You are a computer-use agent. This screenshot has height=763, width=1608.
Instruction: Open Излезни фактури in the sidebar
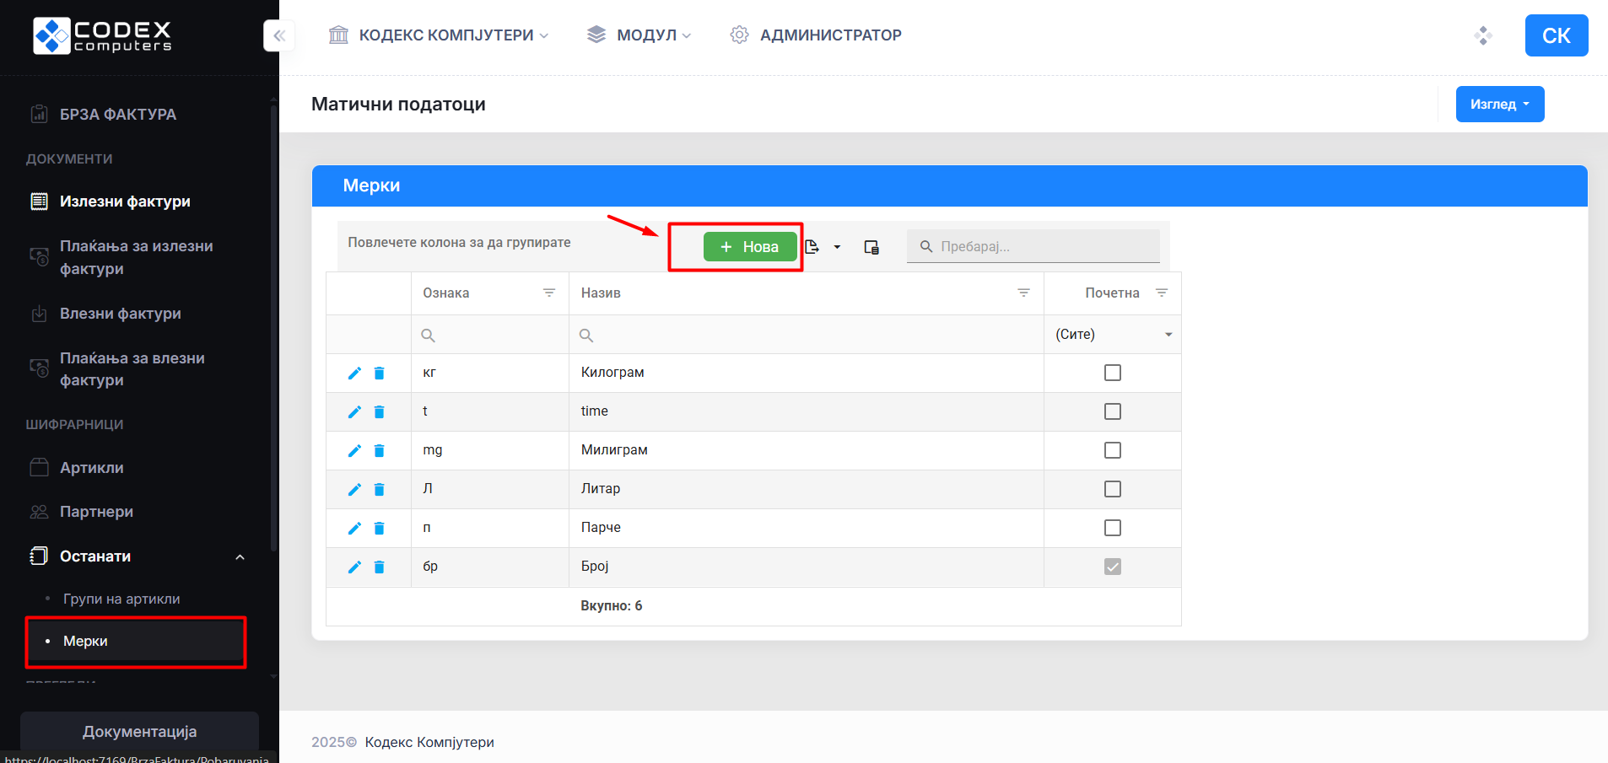coord(125,201)
